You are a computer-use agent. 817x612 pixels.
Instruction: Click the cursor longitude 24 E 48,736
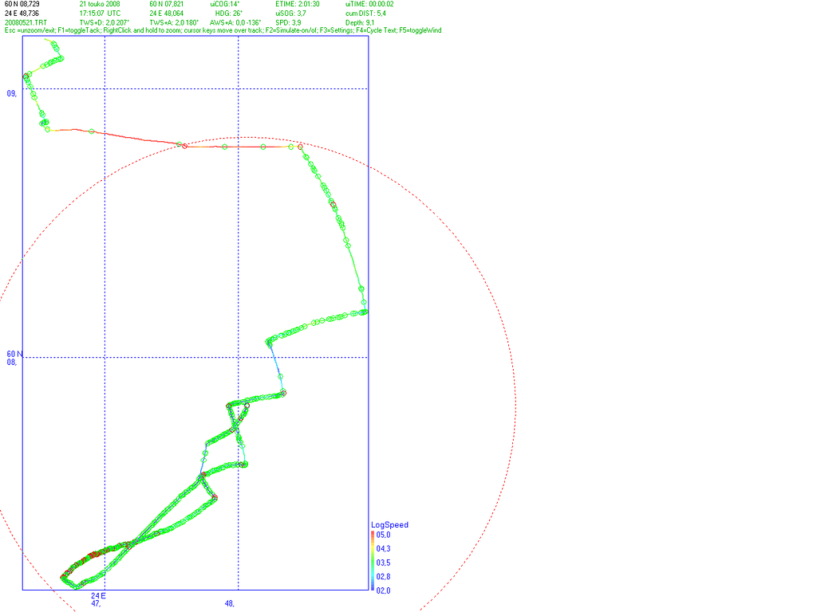click(x=22, y=14)
